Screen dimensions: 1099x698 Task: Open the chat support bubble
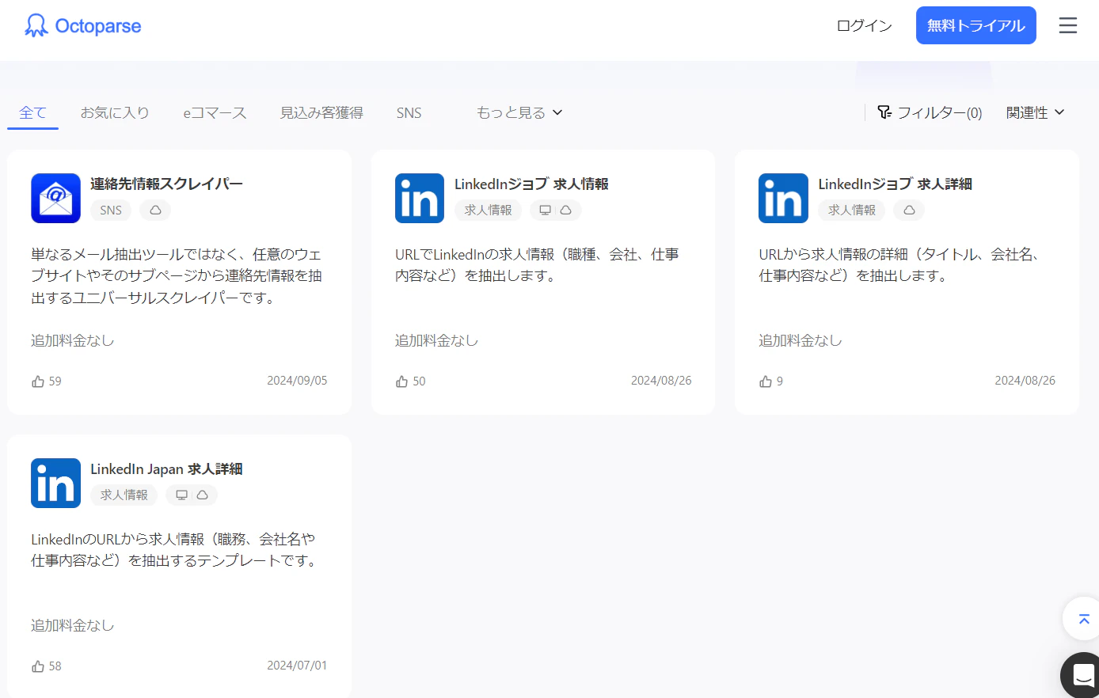click(1082, 675)
